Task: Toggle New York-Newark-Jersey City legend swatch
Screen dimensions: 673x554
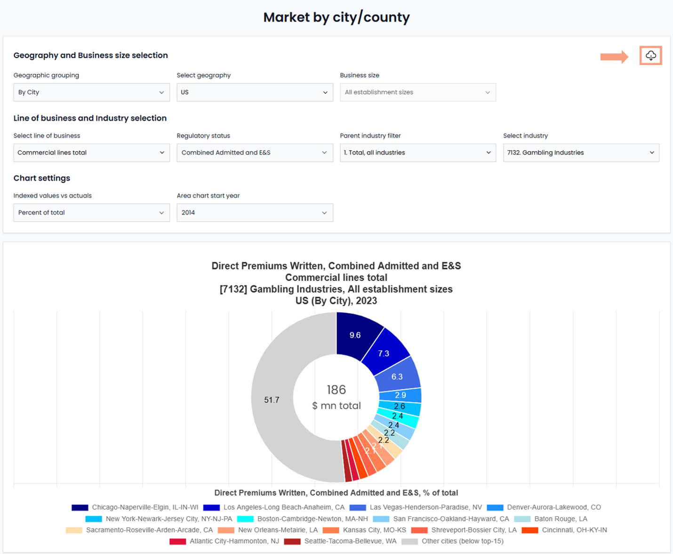Action: 94,519
